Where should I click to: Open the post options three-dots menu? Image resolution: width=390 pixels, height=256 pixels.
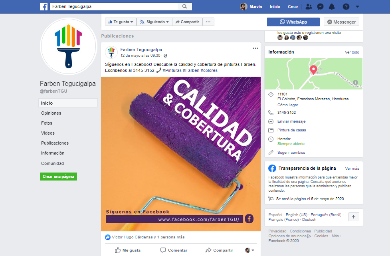(255, 48)
